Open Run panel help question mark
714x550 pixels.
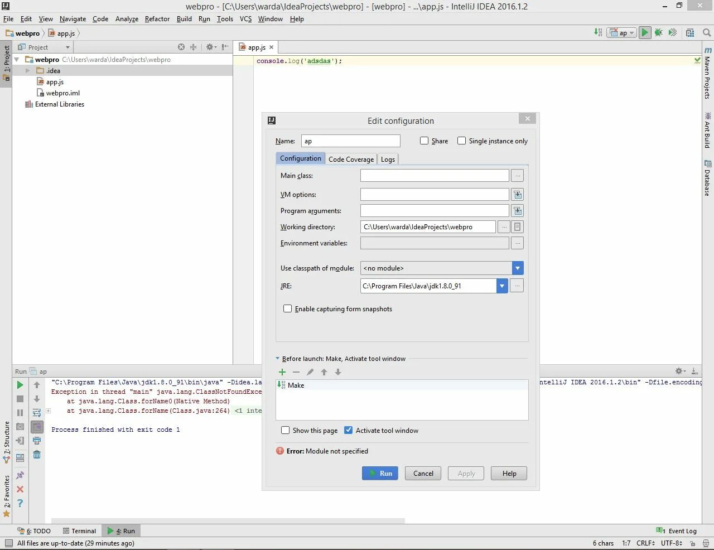(20, 503)
